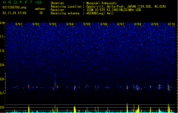The width and height of the screenshot is (178, 113).
Task: Click the 0.9 kHz axis label
Action: point(3,65)
